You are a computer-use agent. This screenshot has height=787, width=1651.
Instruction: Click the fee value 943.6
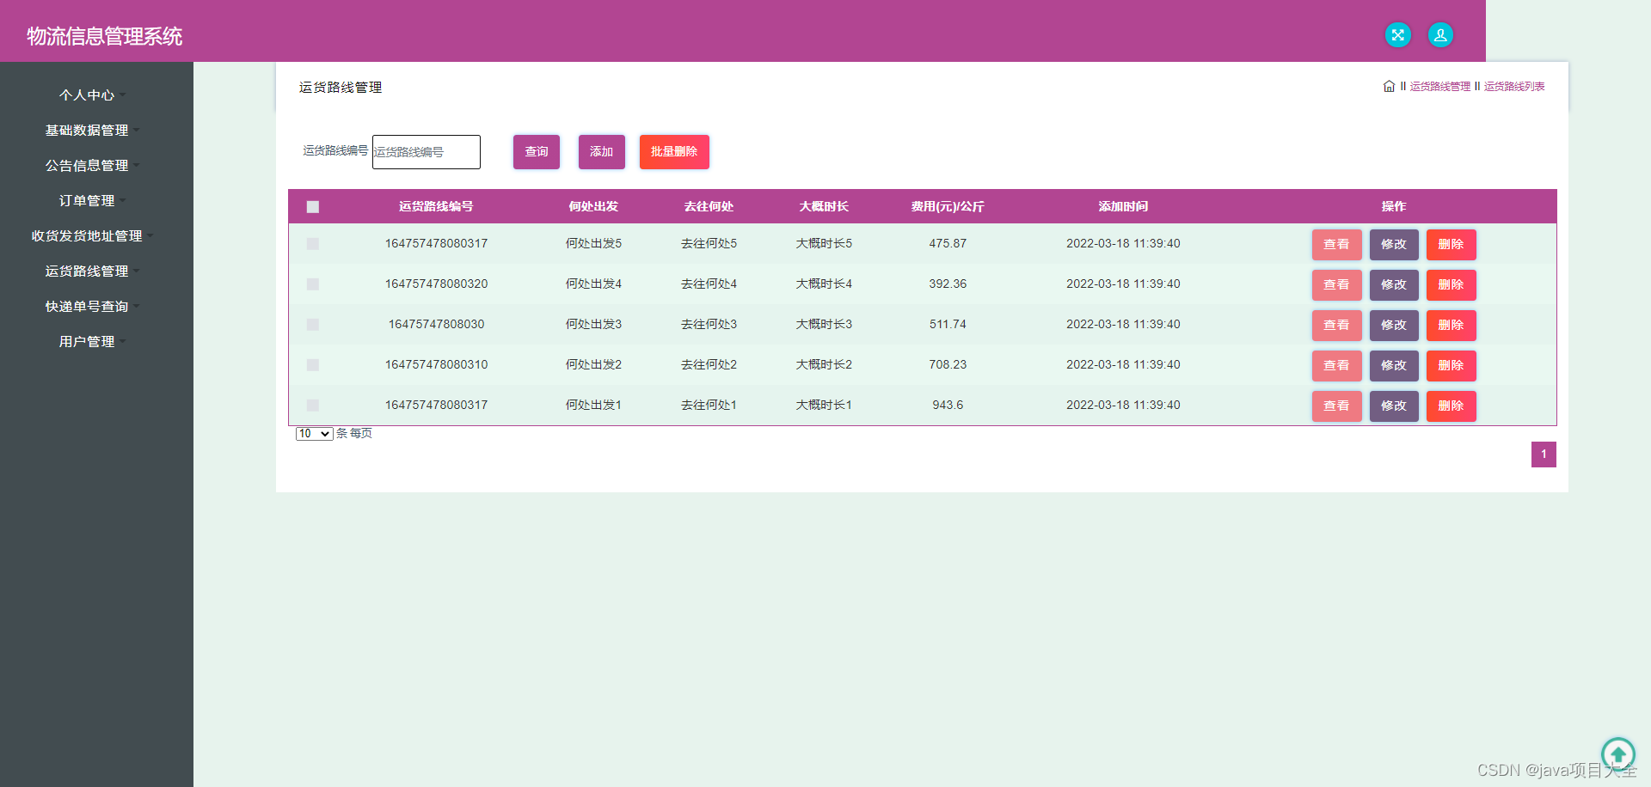pos(948,405)
